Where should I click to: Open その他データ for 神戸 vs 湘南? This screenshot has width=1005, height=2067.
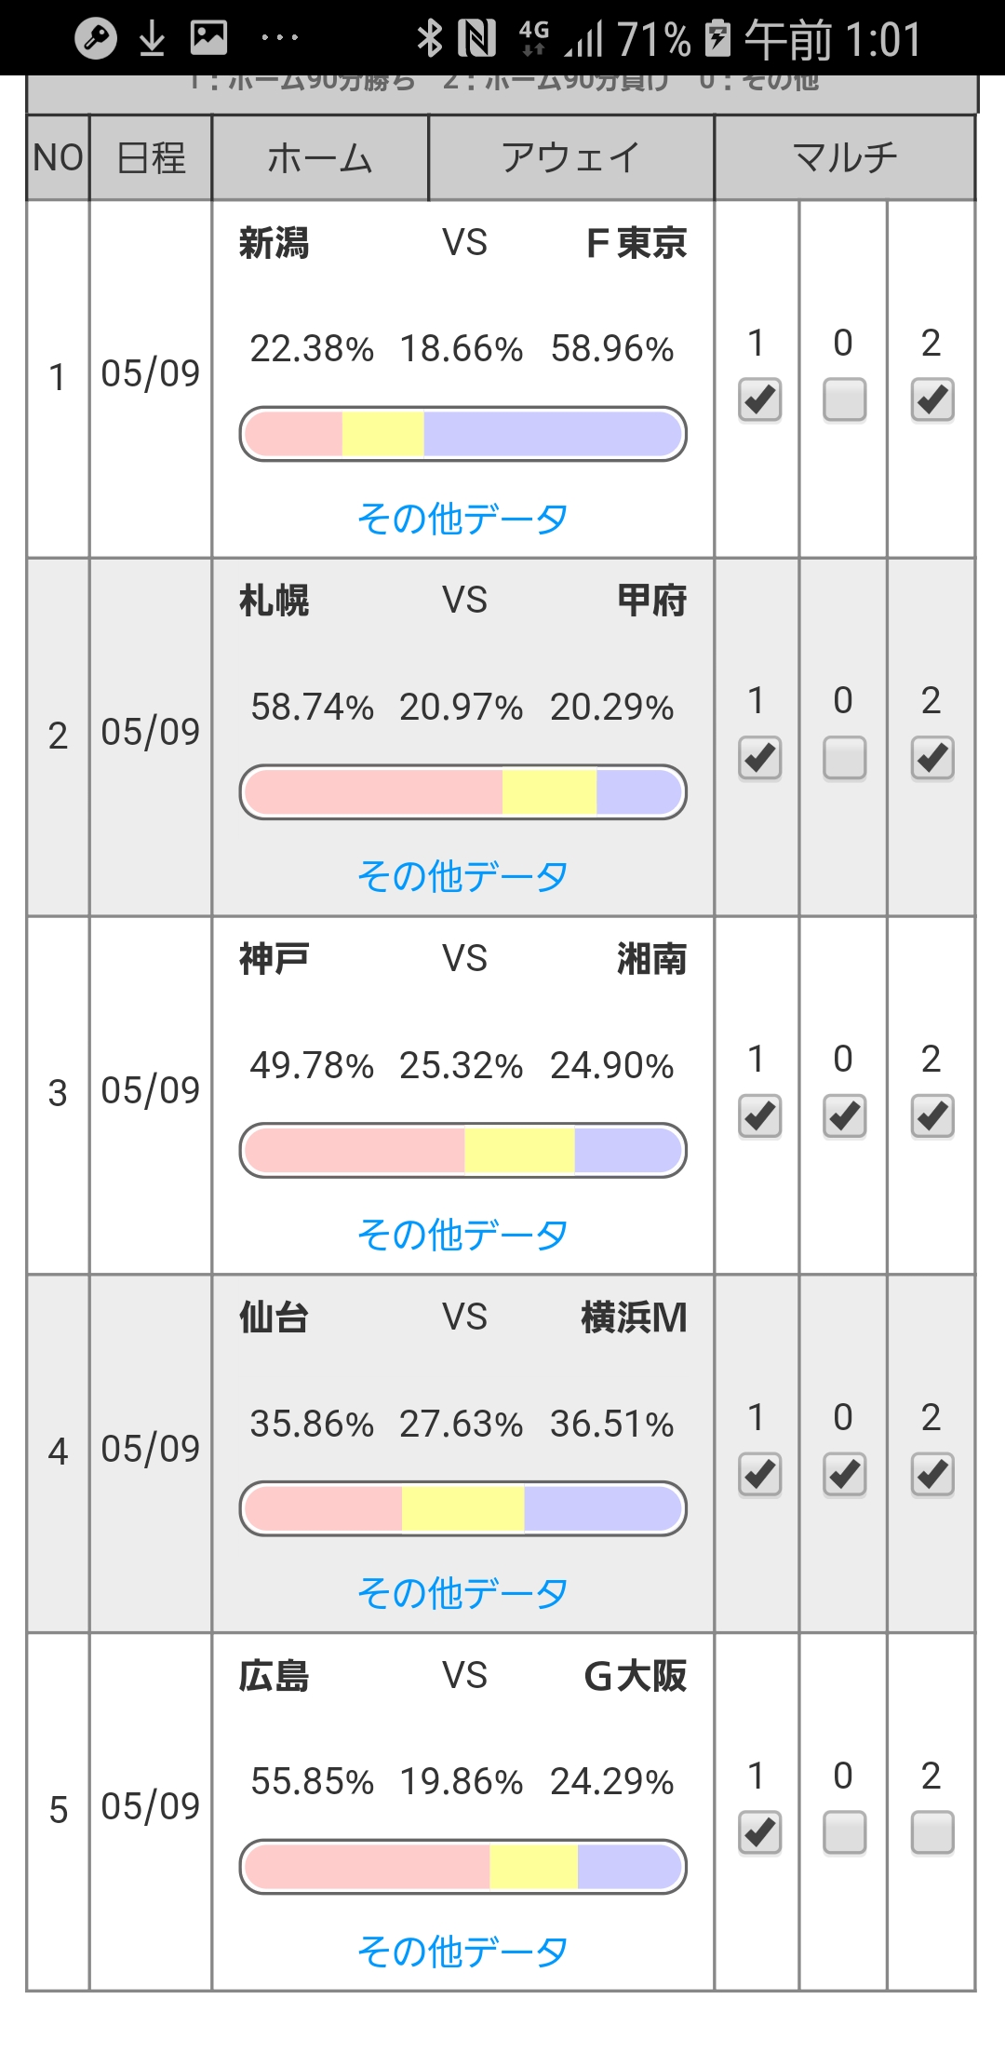462,1235
